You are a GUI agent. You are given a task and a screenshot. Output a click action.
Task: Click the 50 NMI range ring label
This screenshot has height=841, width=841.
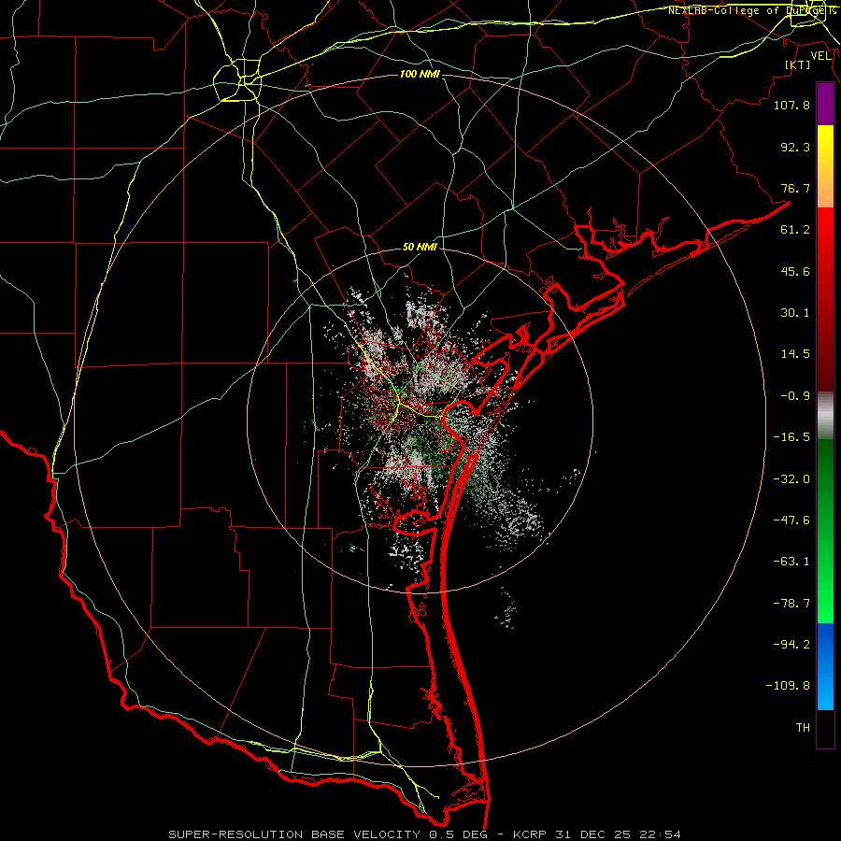[x=420, y=248]
